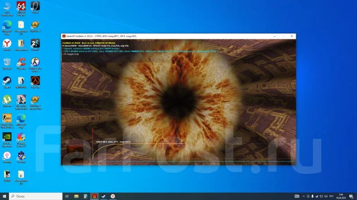
Task: Open the Portal 2 desktop shortcut
Action: [35, 44]
